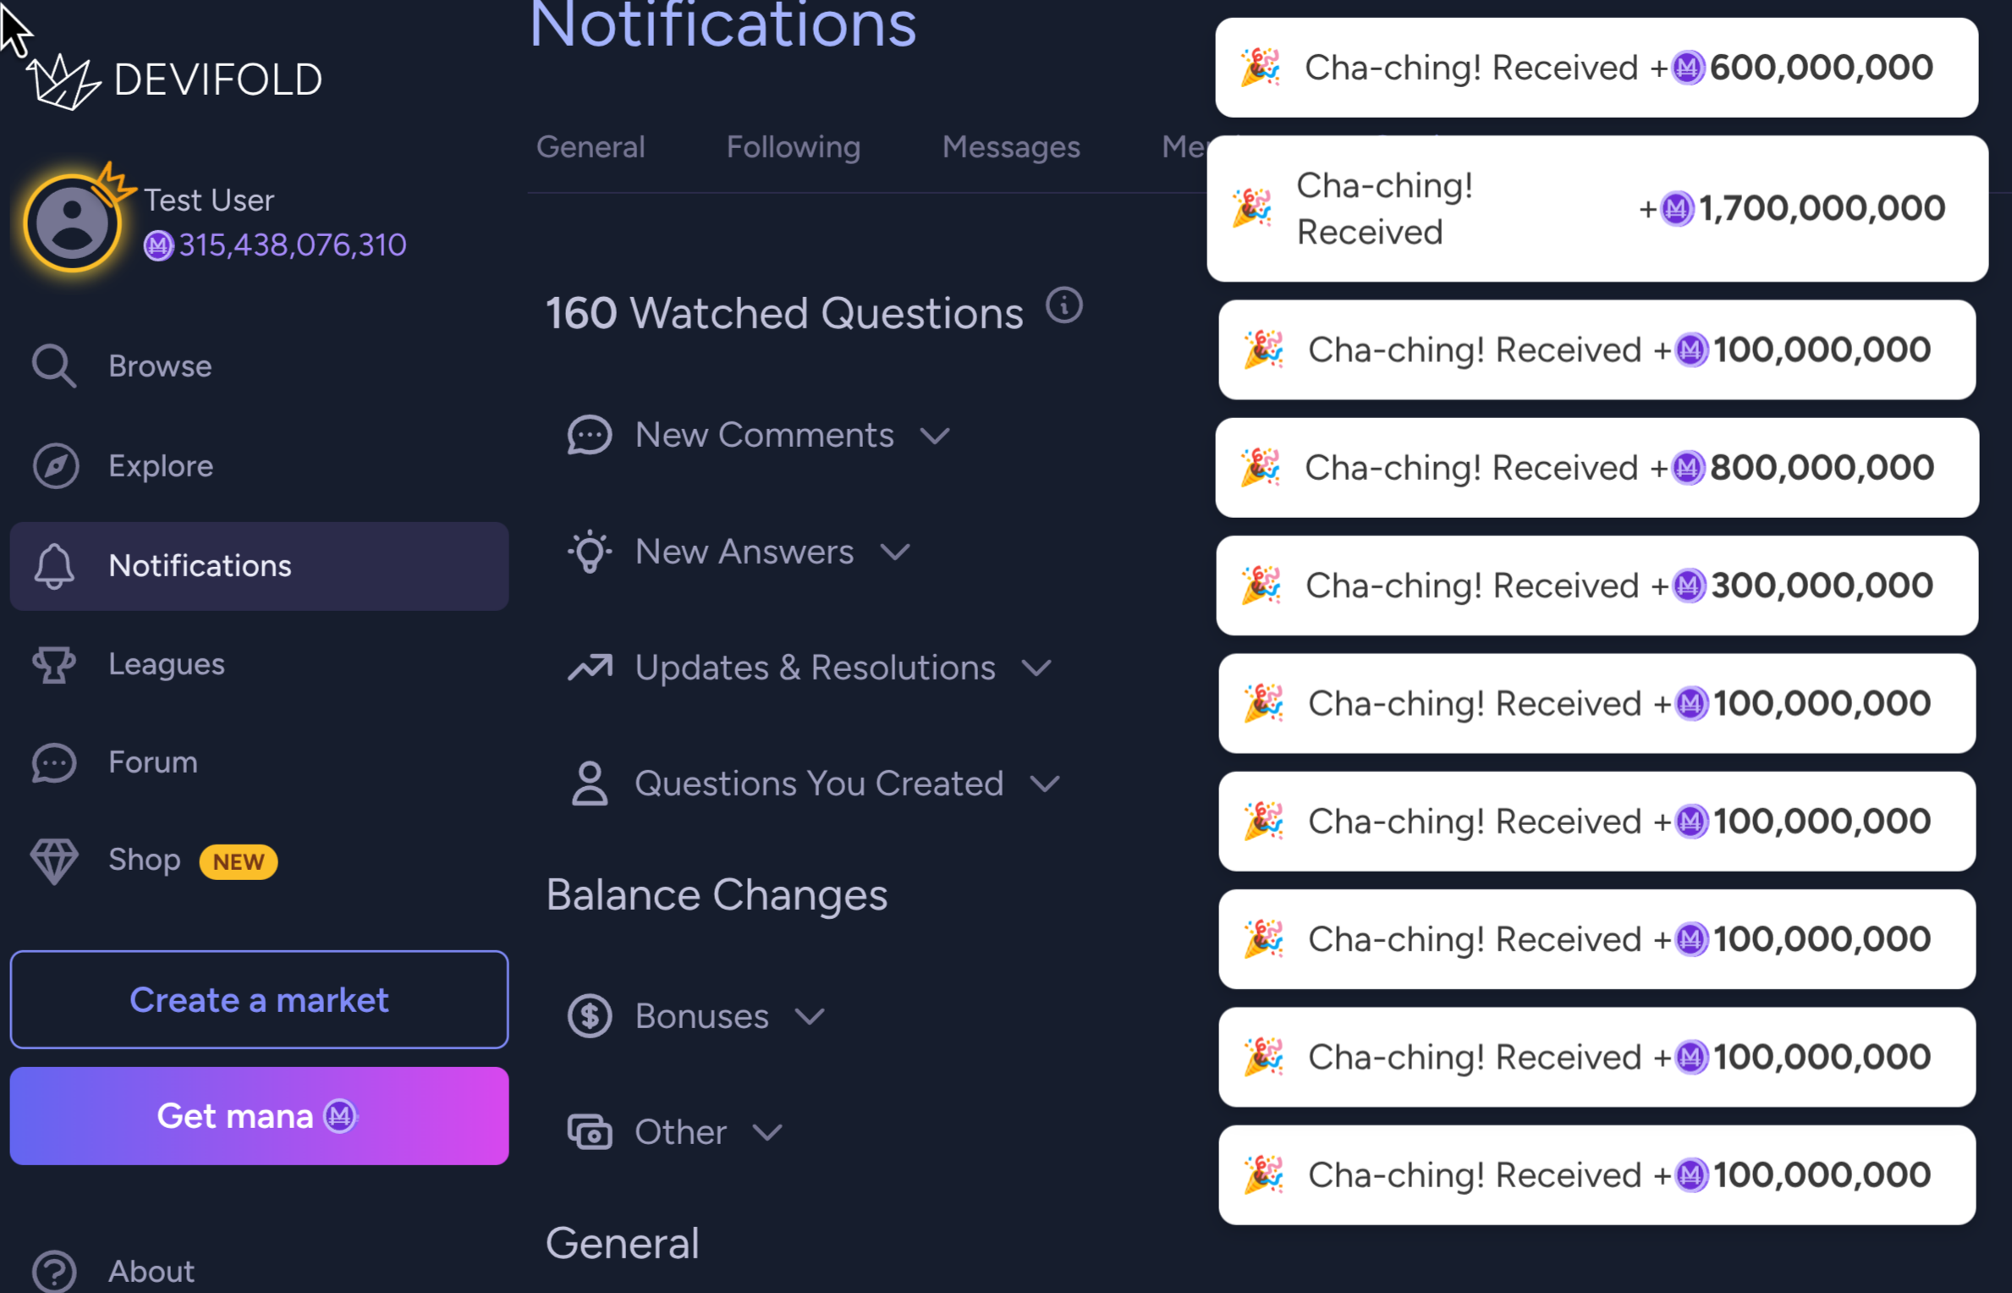Click the Forum chat bubble icon
This screenshot has height=1293, width=2012.
(x=54, y=762)
